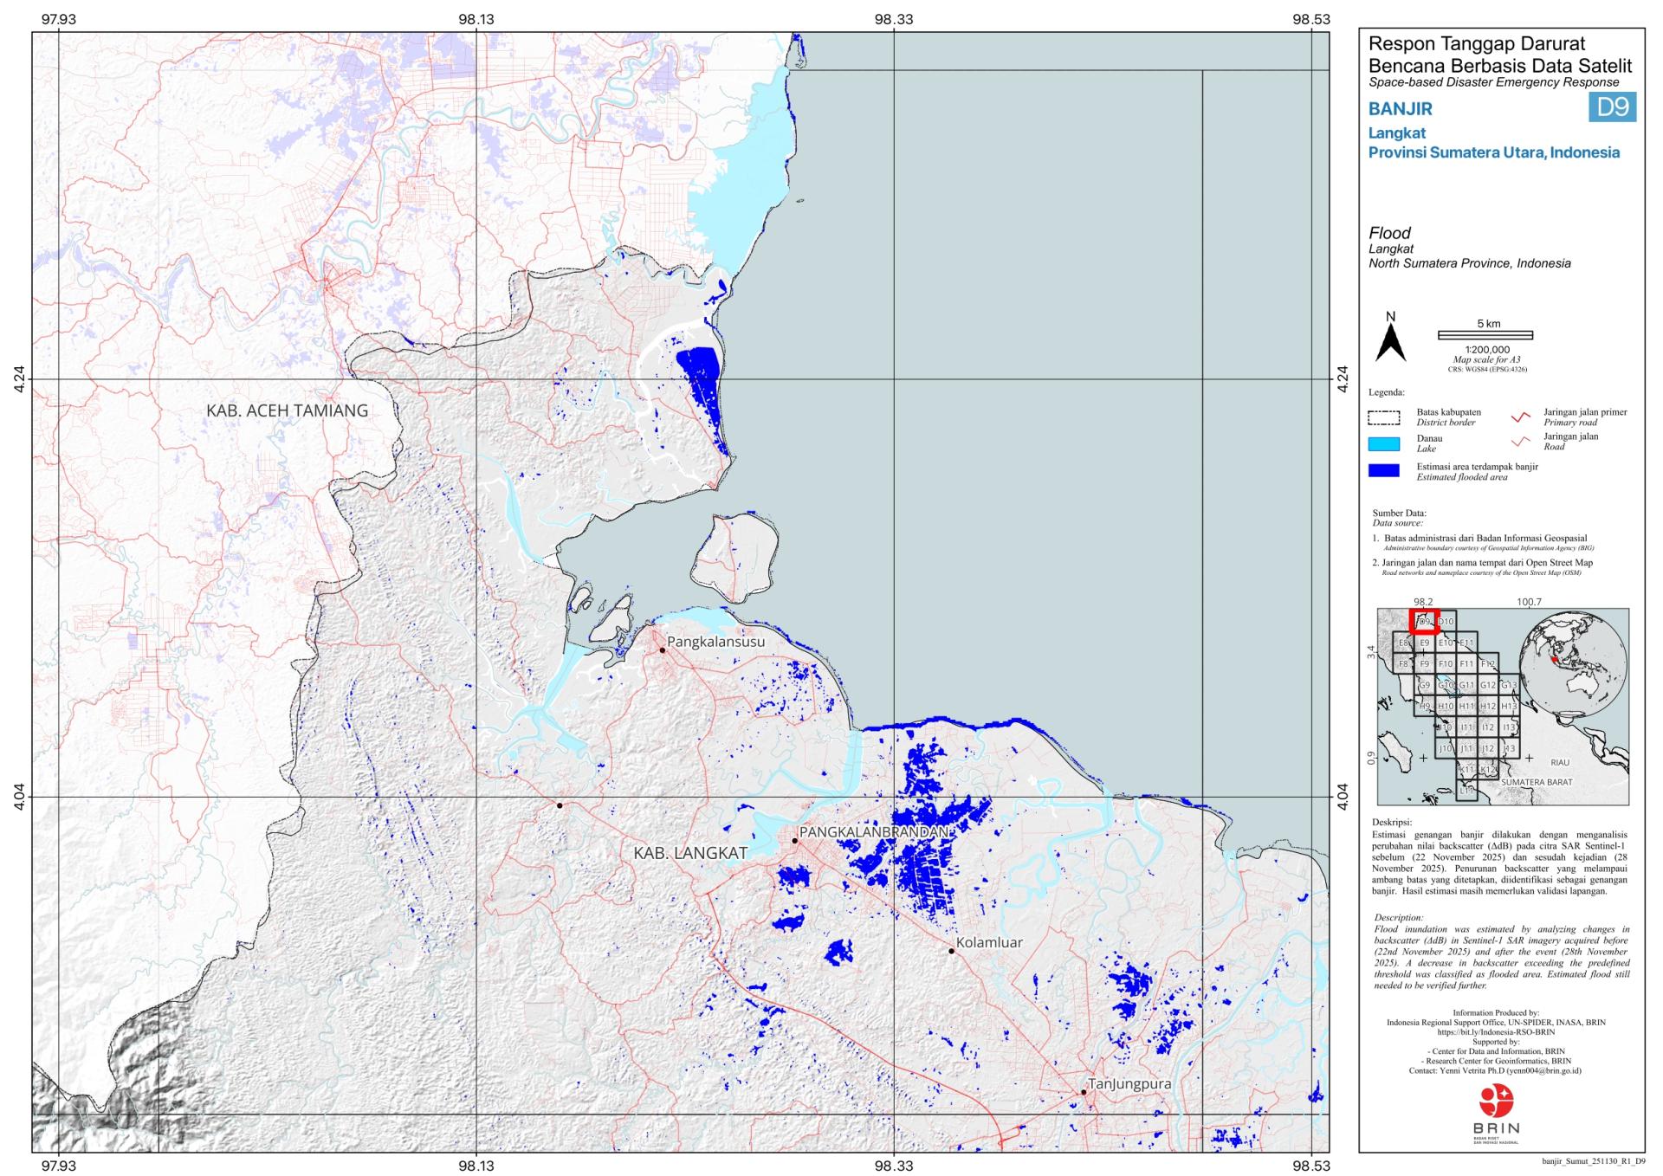
Task: Click the 'Danau' legend text
Action: pos(1429,439)
